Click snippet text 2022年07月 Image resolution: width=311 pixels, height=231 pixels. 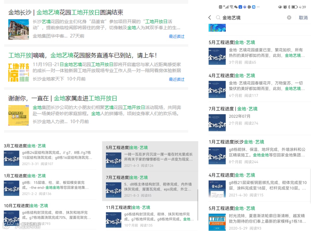click(240, 116)
